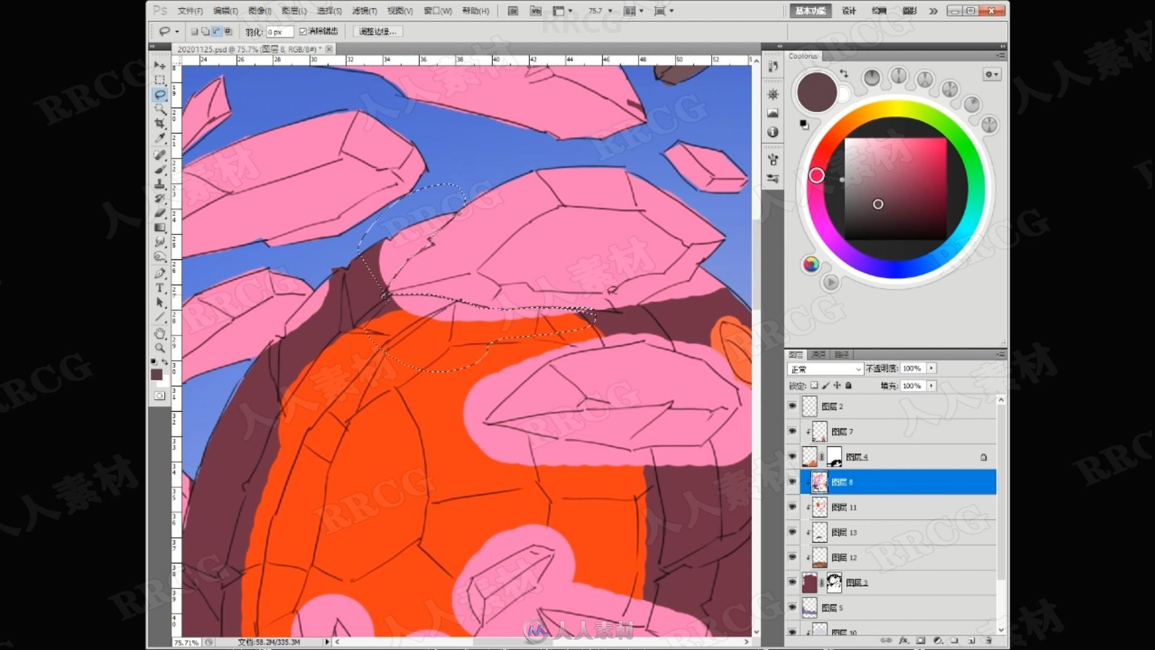The image size is (1155, 650).
Task: Hide layer 图层 7 via its eye
Action: pos(792,432)
